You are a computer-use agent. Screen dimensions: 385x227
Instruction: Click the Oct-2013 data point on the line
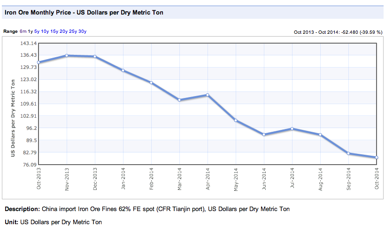pos(38,62)
